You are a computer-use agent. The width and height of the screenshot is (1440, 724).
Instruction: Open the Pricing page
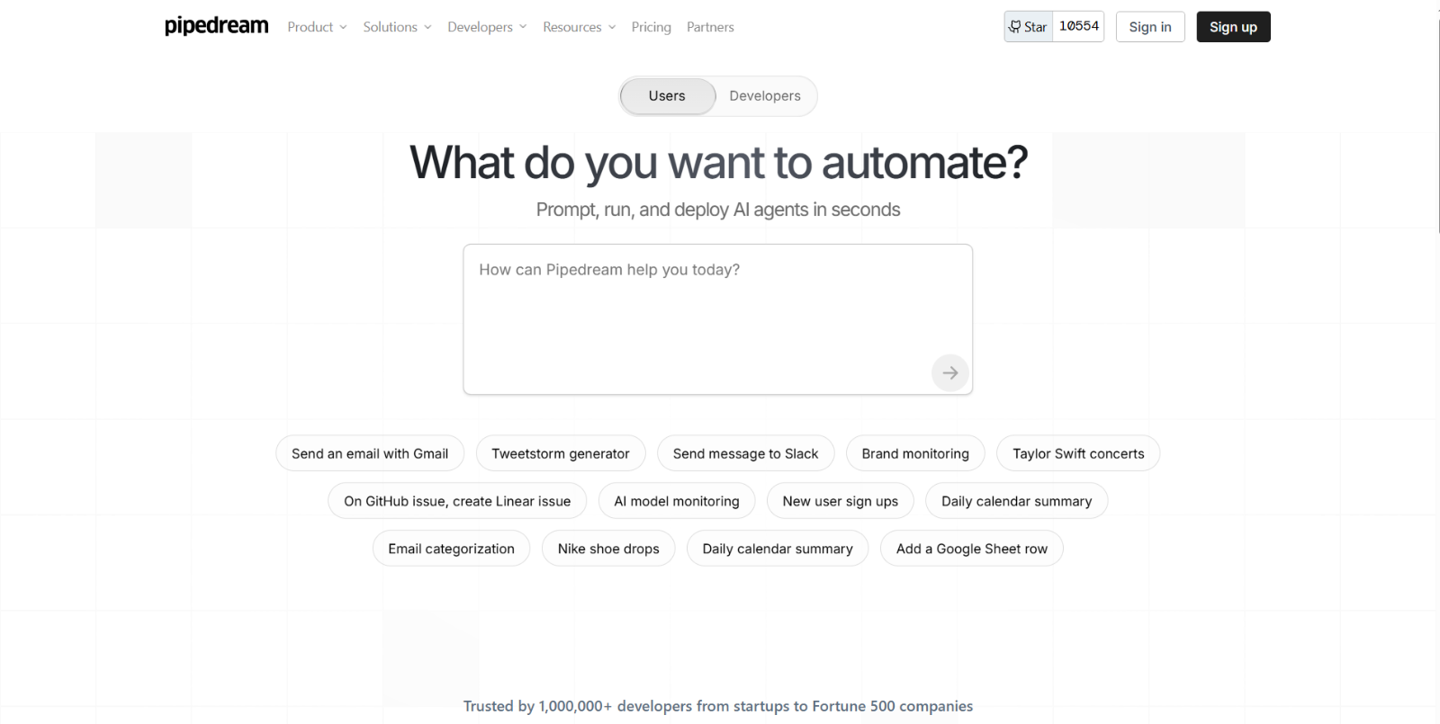651,27
